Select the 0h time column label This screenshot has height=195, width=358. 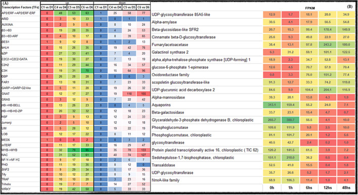(272, 188)
